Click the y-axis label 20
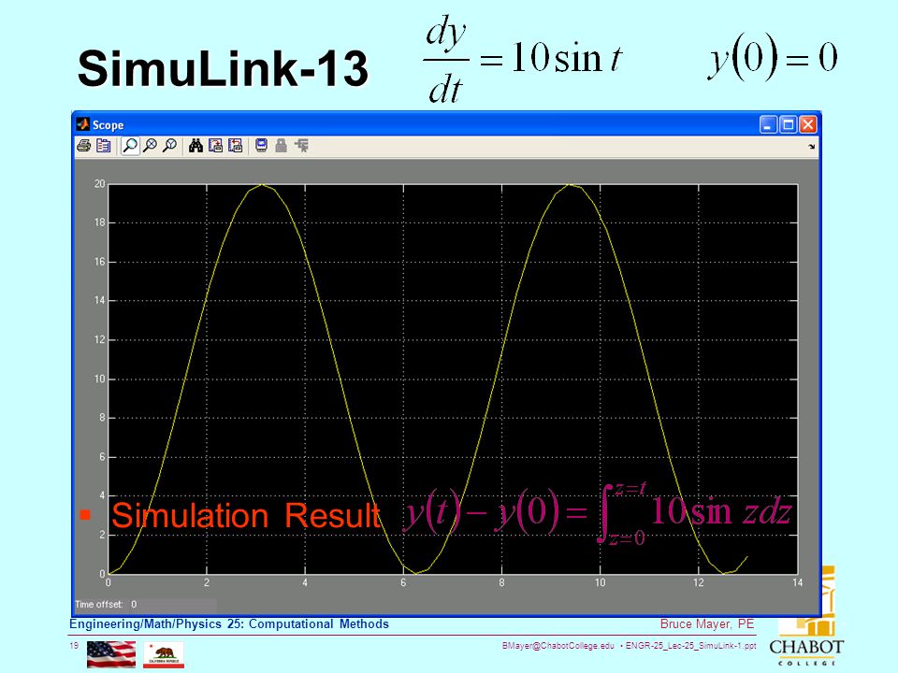898x673 pixels. (100, 184)
